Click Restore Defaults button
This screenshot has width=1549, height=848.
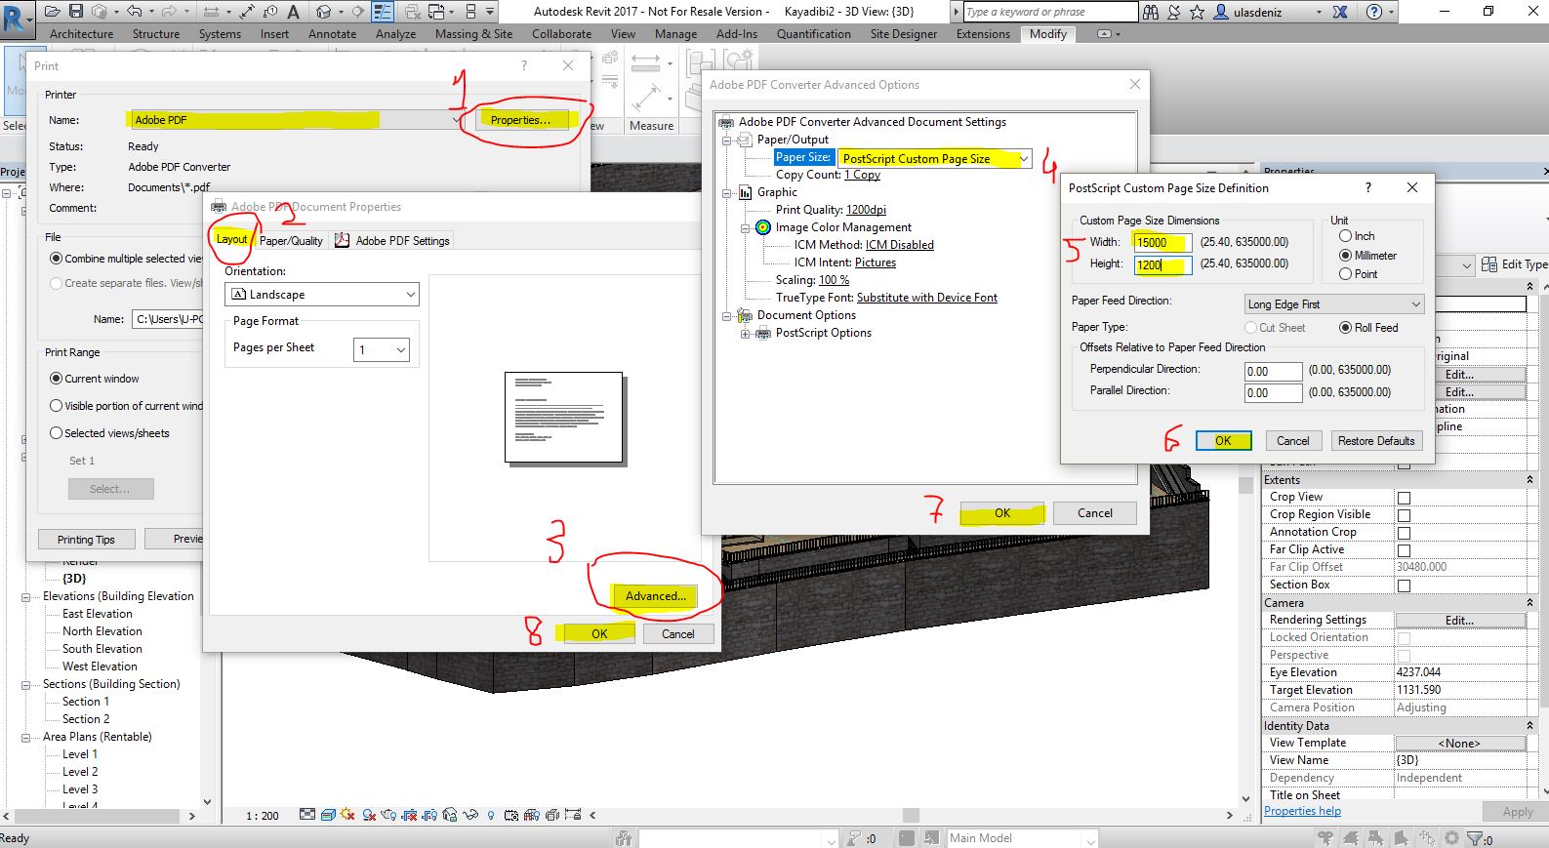(x=1375, y=441)
